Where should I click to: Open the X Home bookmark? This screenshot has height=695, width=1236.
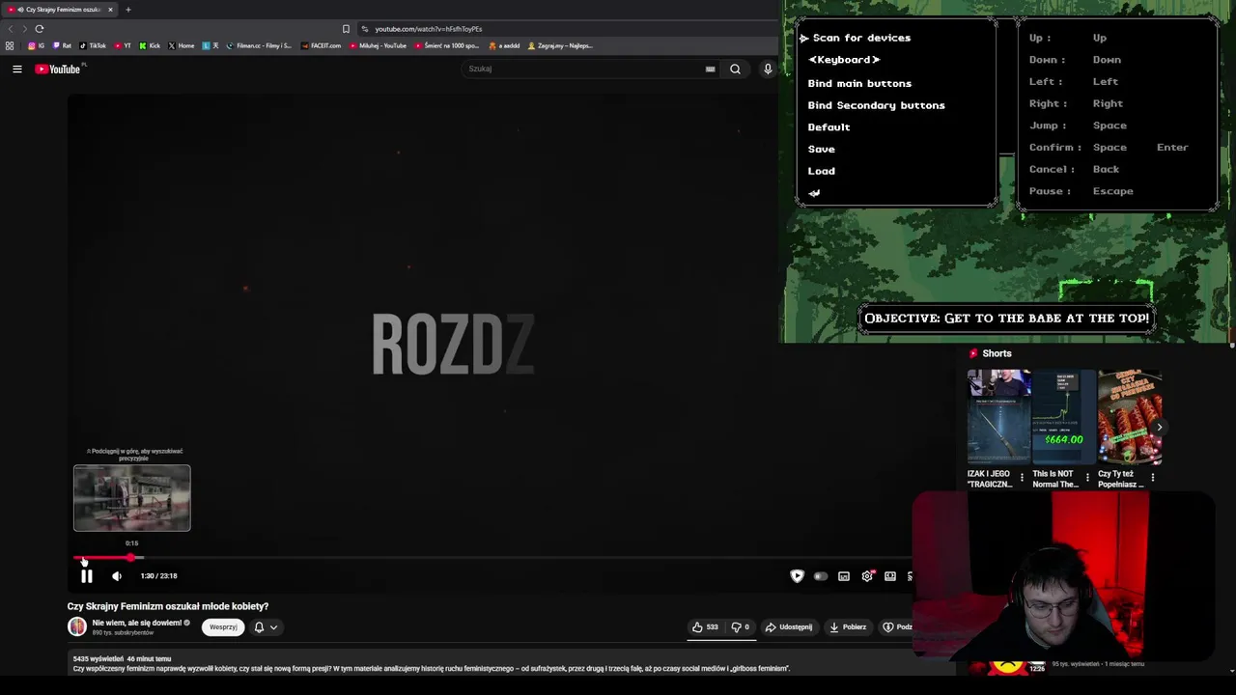(x=182, y=45)
